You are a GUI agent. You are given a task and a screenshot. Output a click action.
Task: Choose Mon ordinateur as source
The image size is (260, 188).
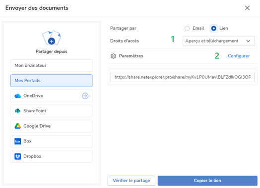point(52,65)
